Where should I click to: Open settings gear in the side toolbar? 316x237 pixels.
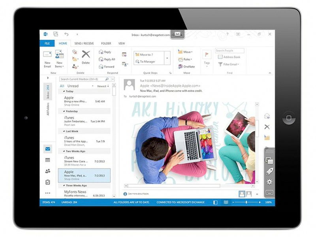(269, 182)
